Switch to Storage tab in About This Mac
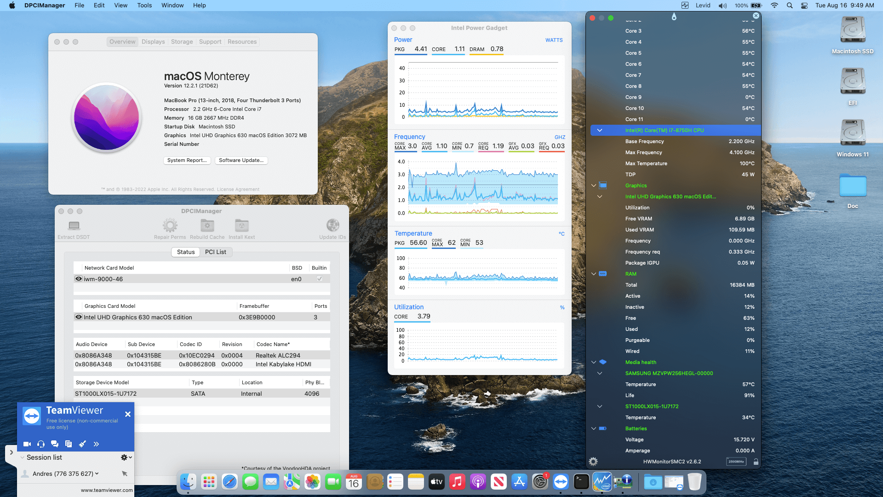This screenshot has width=883, height=497. click(x=182, y=41)
